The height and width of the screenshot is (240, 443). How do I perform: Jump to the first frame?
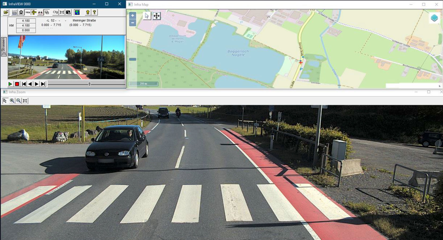(24, 84)
